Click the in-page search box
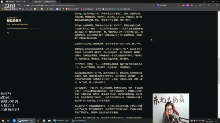 168,5
